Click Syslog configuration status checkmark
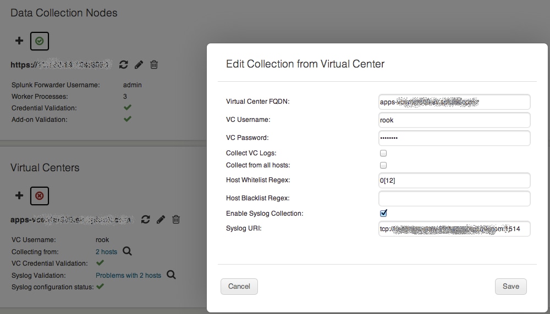The image size is (550, 314). point(100,287)
